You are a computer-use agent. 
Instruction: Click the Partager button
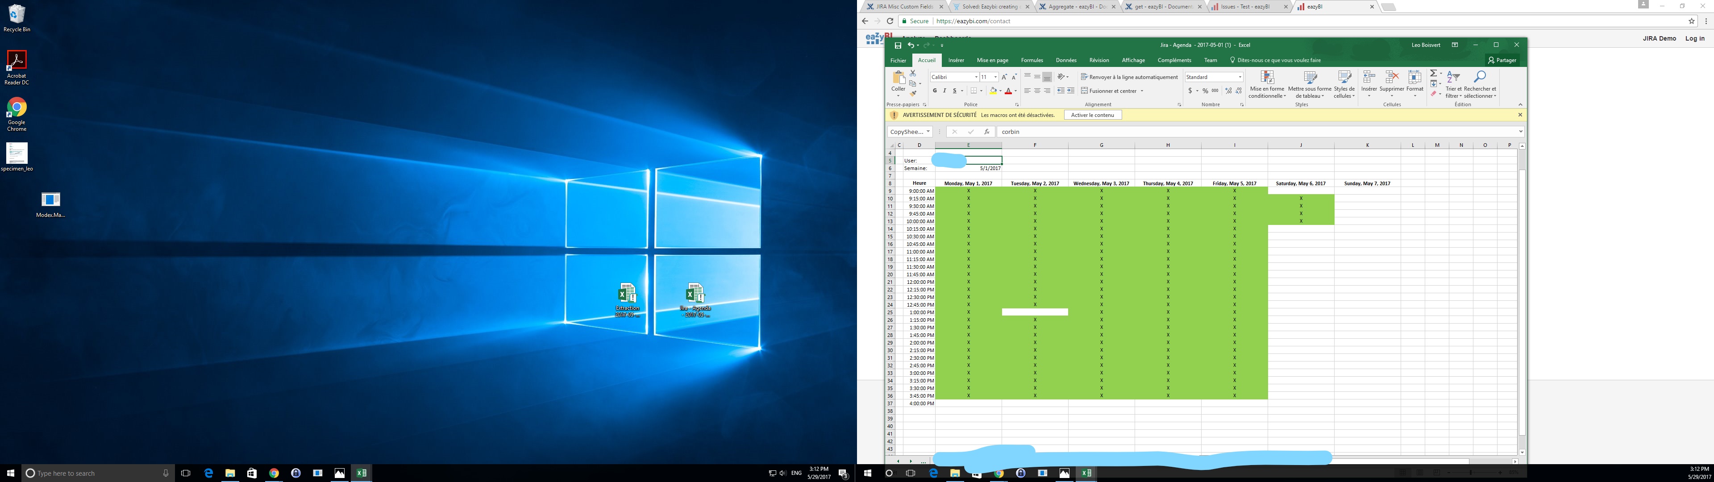coord(1502,61)
